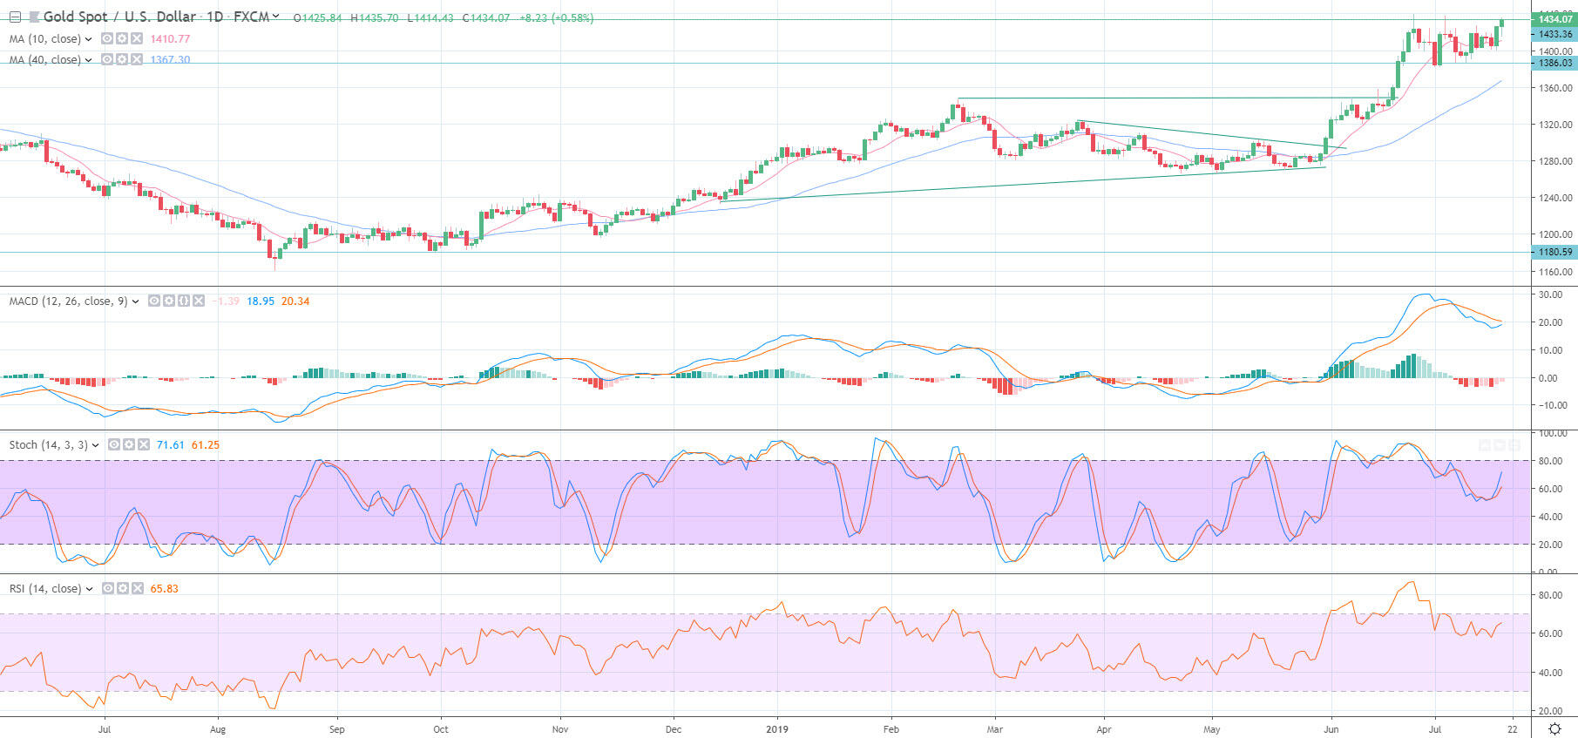This screenshot has width=1578, height=738.
Task: Click the Stoch (14, 3, 3) indicator title
Action: 48,445
